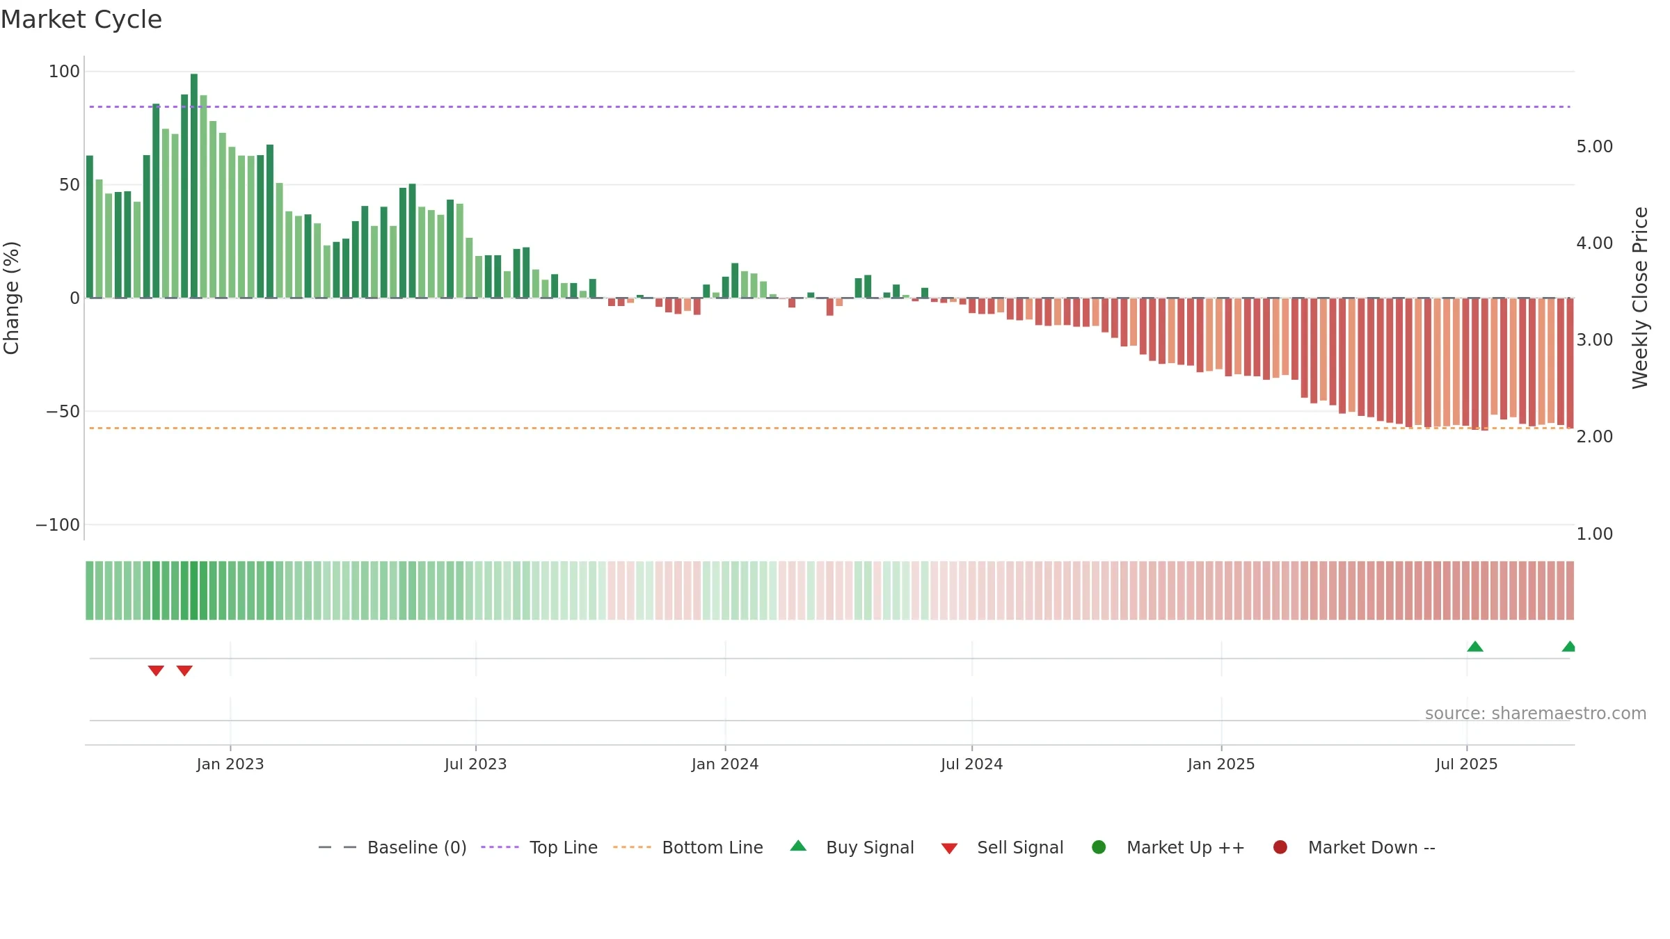Select the second red sell signal marker
The image size is (1670, 939).
184,671
